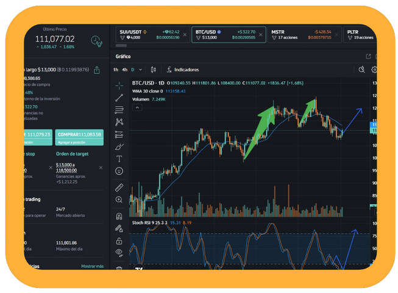Open the candlestick chart type selector

click(153, 70)
